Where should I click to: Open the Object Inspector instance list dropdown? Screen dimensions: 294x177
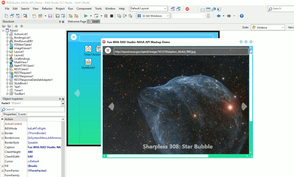point(63,103)
